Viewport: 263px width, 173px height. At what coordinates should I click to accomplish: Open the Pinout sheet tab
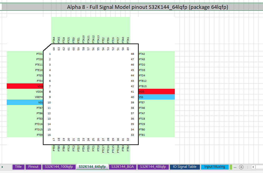tap(33, 167)
